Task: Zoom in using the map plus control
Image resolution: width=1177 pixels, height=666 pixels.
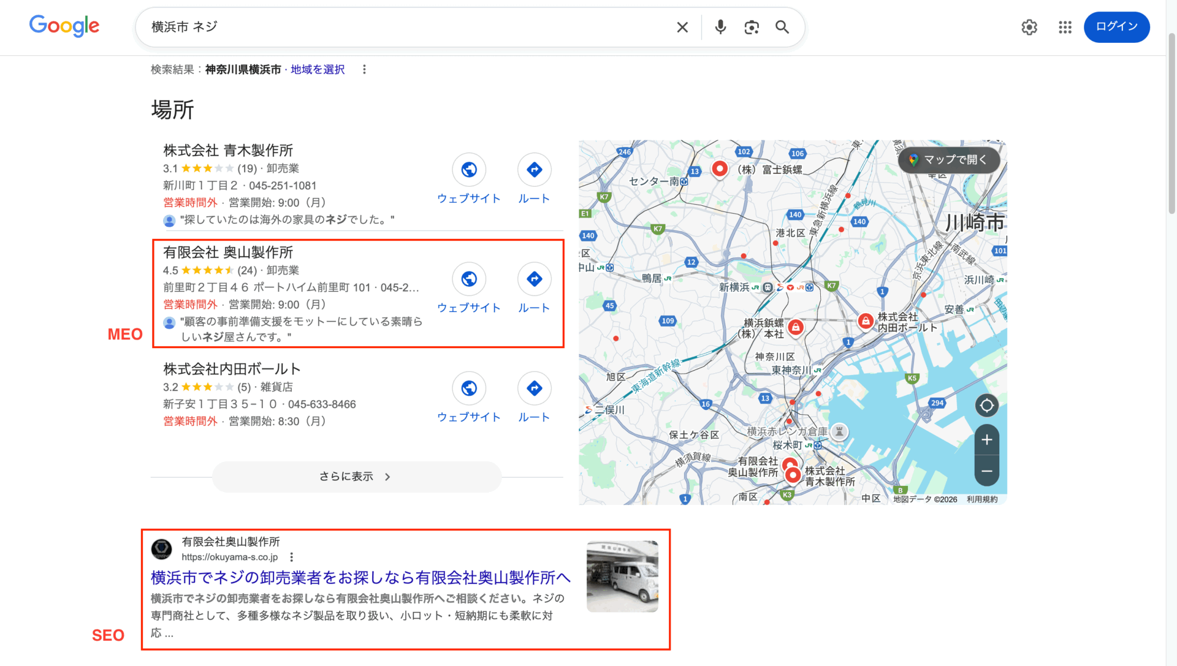Action: pos(987,439)
